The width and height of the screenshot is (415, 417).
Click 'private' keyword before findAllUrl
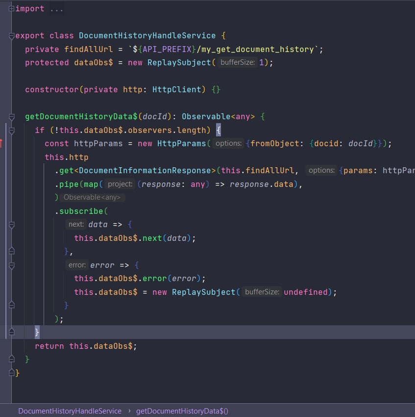click(42, 49)
